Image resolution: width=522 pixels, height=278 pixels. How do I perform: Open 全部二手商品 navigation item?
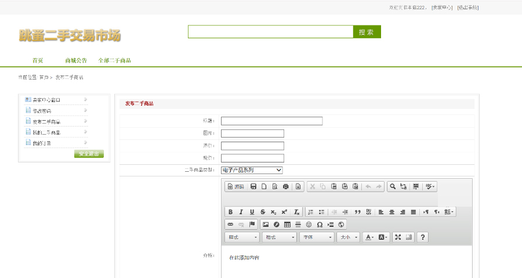tap(114, 60)
